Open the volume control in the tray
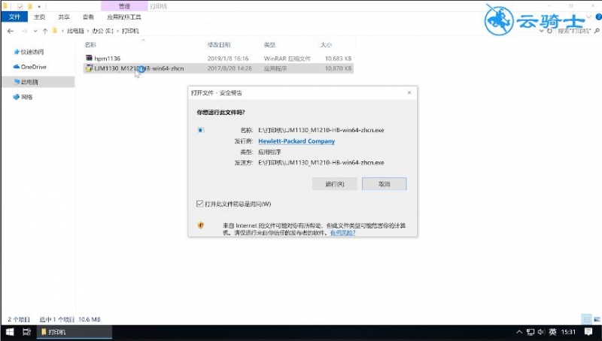 (x=541, y=332)
